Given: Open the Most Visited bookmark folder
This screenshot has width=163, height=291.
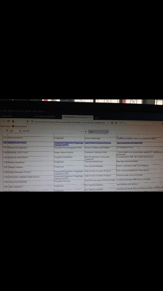Looking at the screenshot, I should pos(5,126).
